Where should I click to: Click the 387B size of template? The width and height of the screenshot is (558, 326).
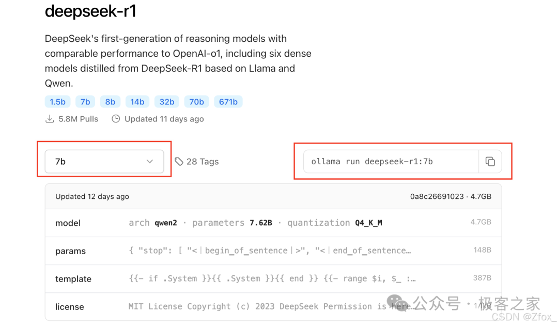point(482,278)
